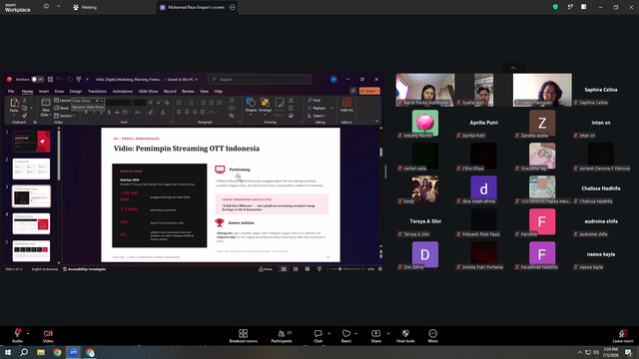Select slide 4 thumbnail
Screen dimensions: 639x359
(31, 223)
